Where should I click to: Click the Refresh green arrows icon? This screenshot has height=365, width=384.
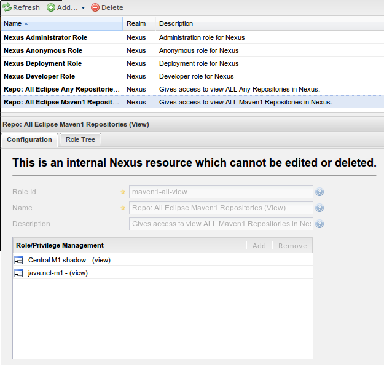pos(7,7)
